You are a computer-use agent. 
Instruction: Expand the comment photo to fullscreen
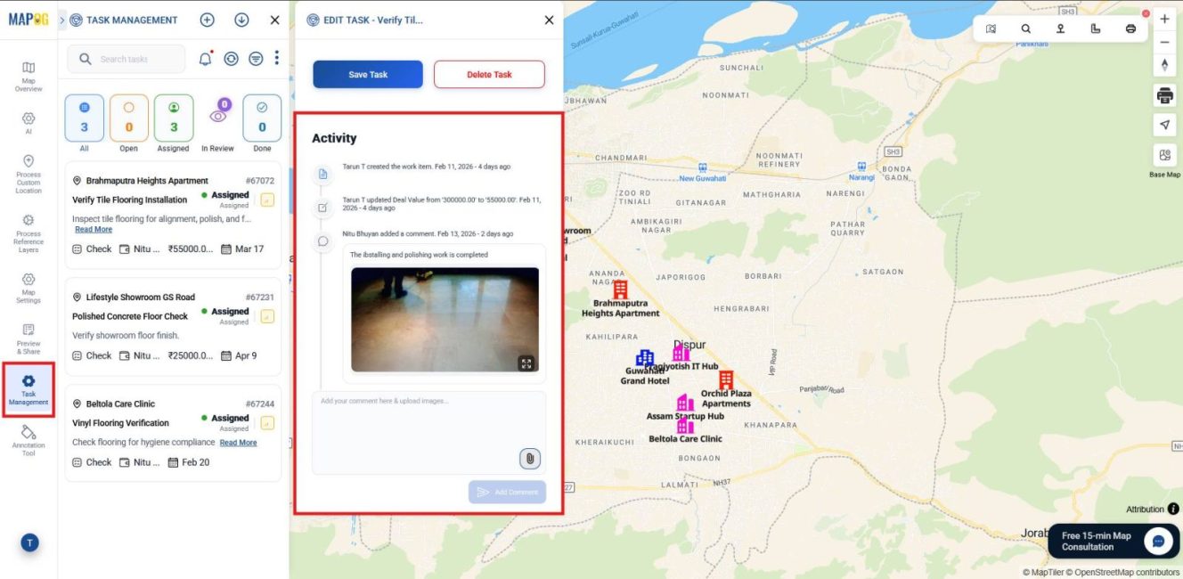526,361
